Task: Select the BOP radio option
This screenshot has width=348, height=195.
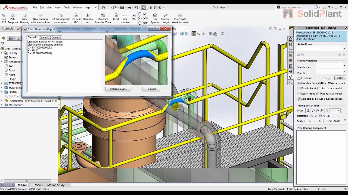Action: coord(140,23)
